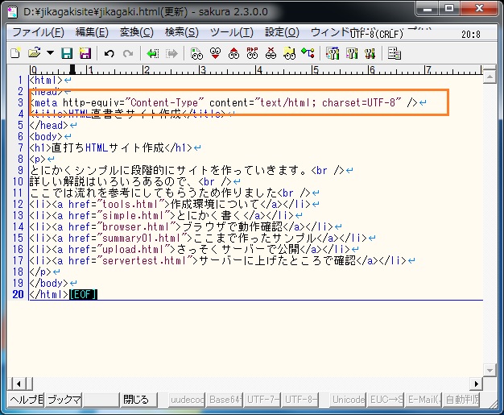Create a new document with the New icon

point(15,53)
